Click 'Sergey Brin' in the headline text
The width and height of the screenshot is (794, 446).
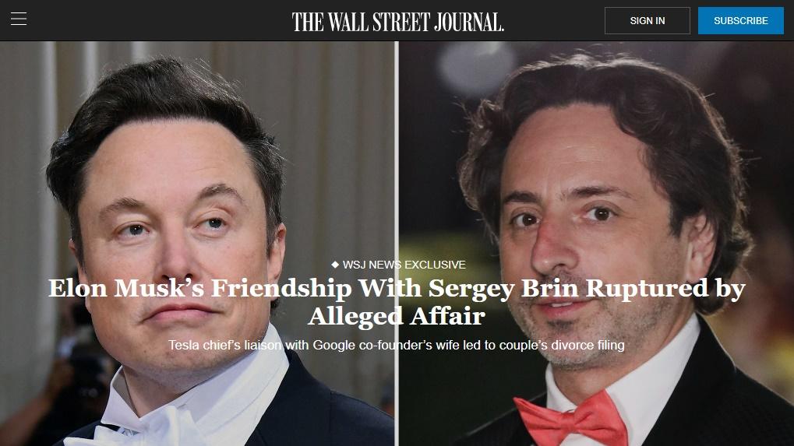tap(504, 289)
